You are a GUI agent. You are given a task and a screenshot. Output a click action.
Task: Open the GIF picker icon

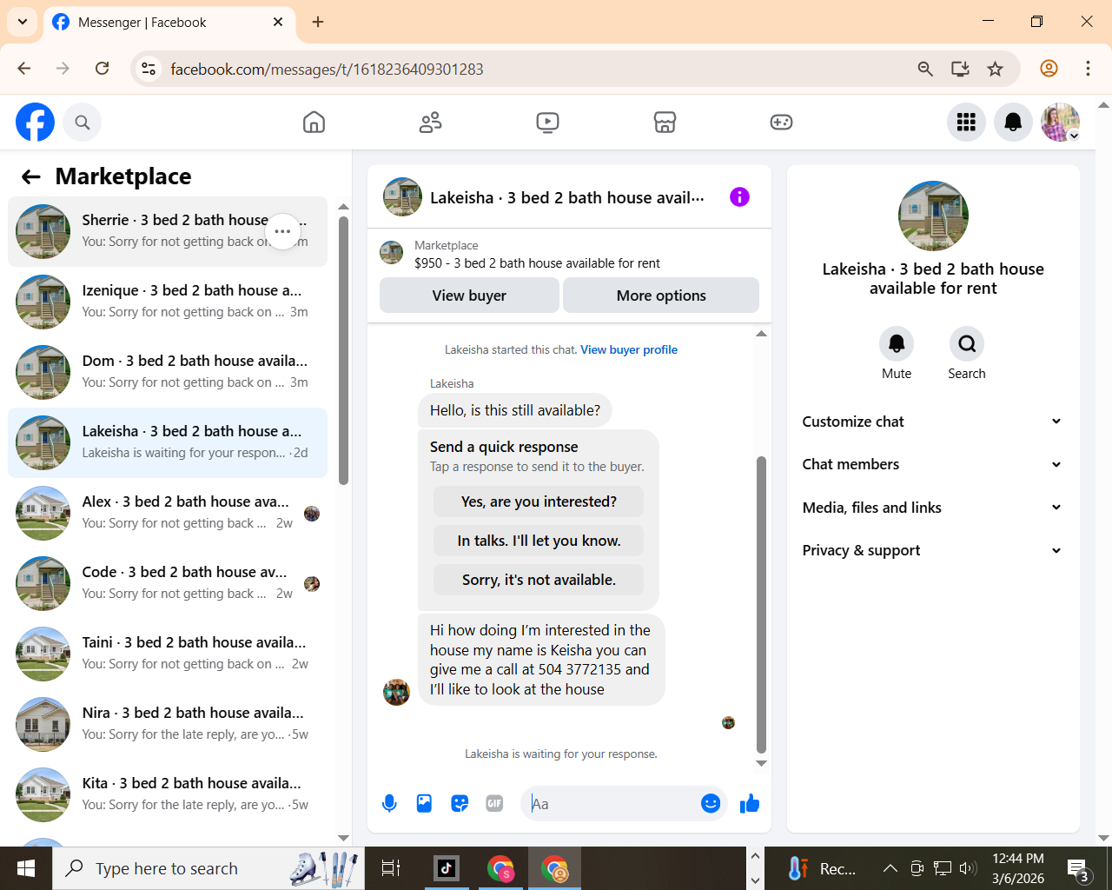point(494,804)
